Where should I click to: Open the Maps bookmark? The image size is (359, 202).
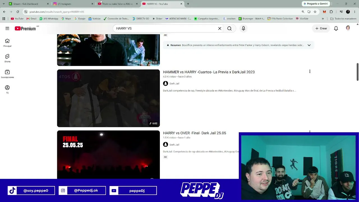pyautogui.click(x=66, y=19)
